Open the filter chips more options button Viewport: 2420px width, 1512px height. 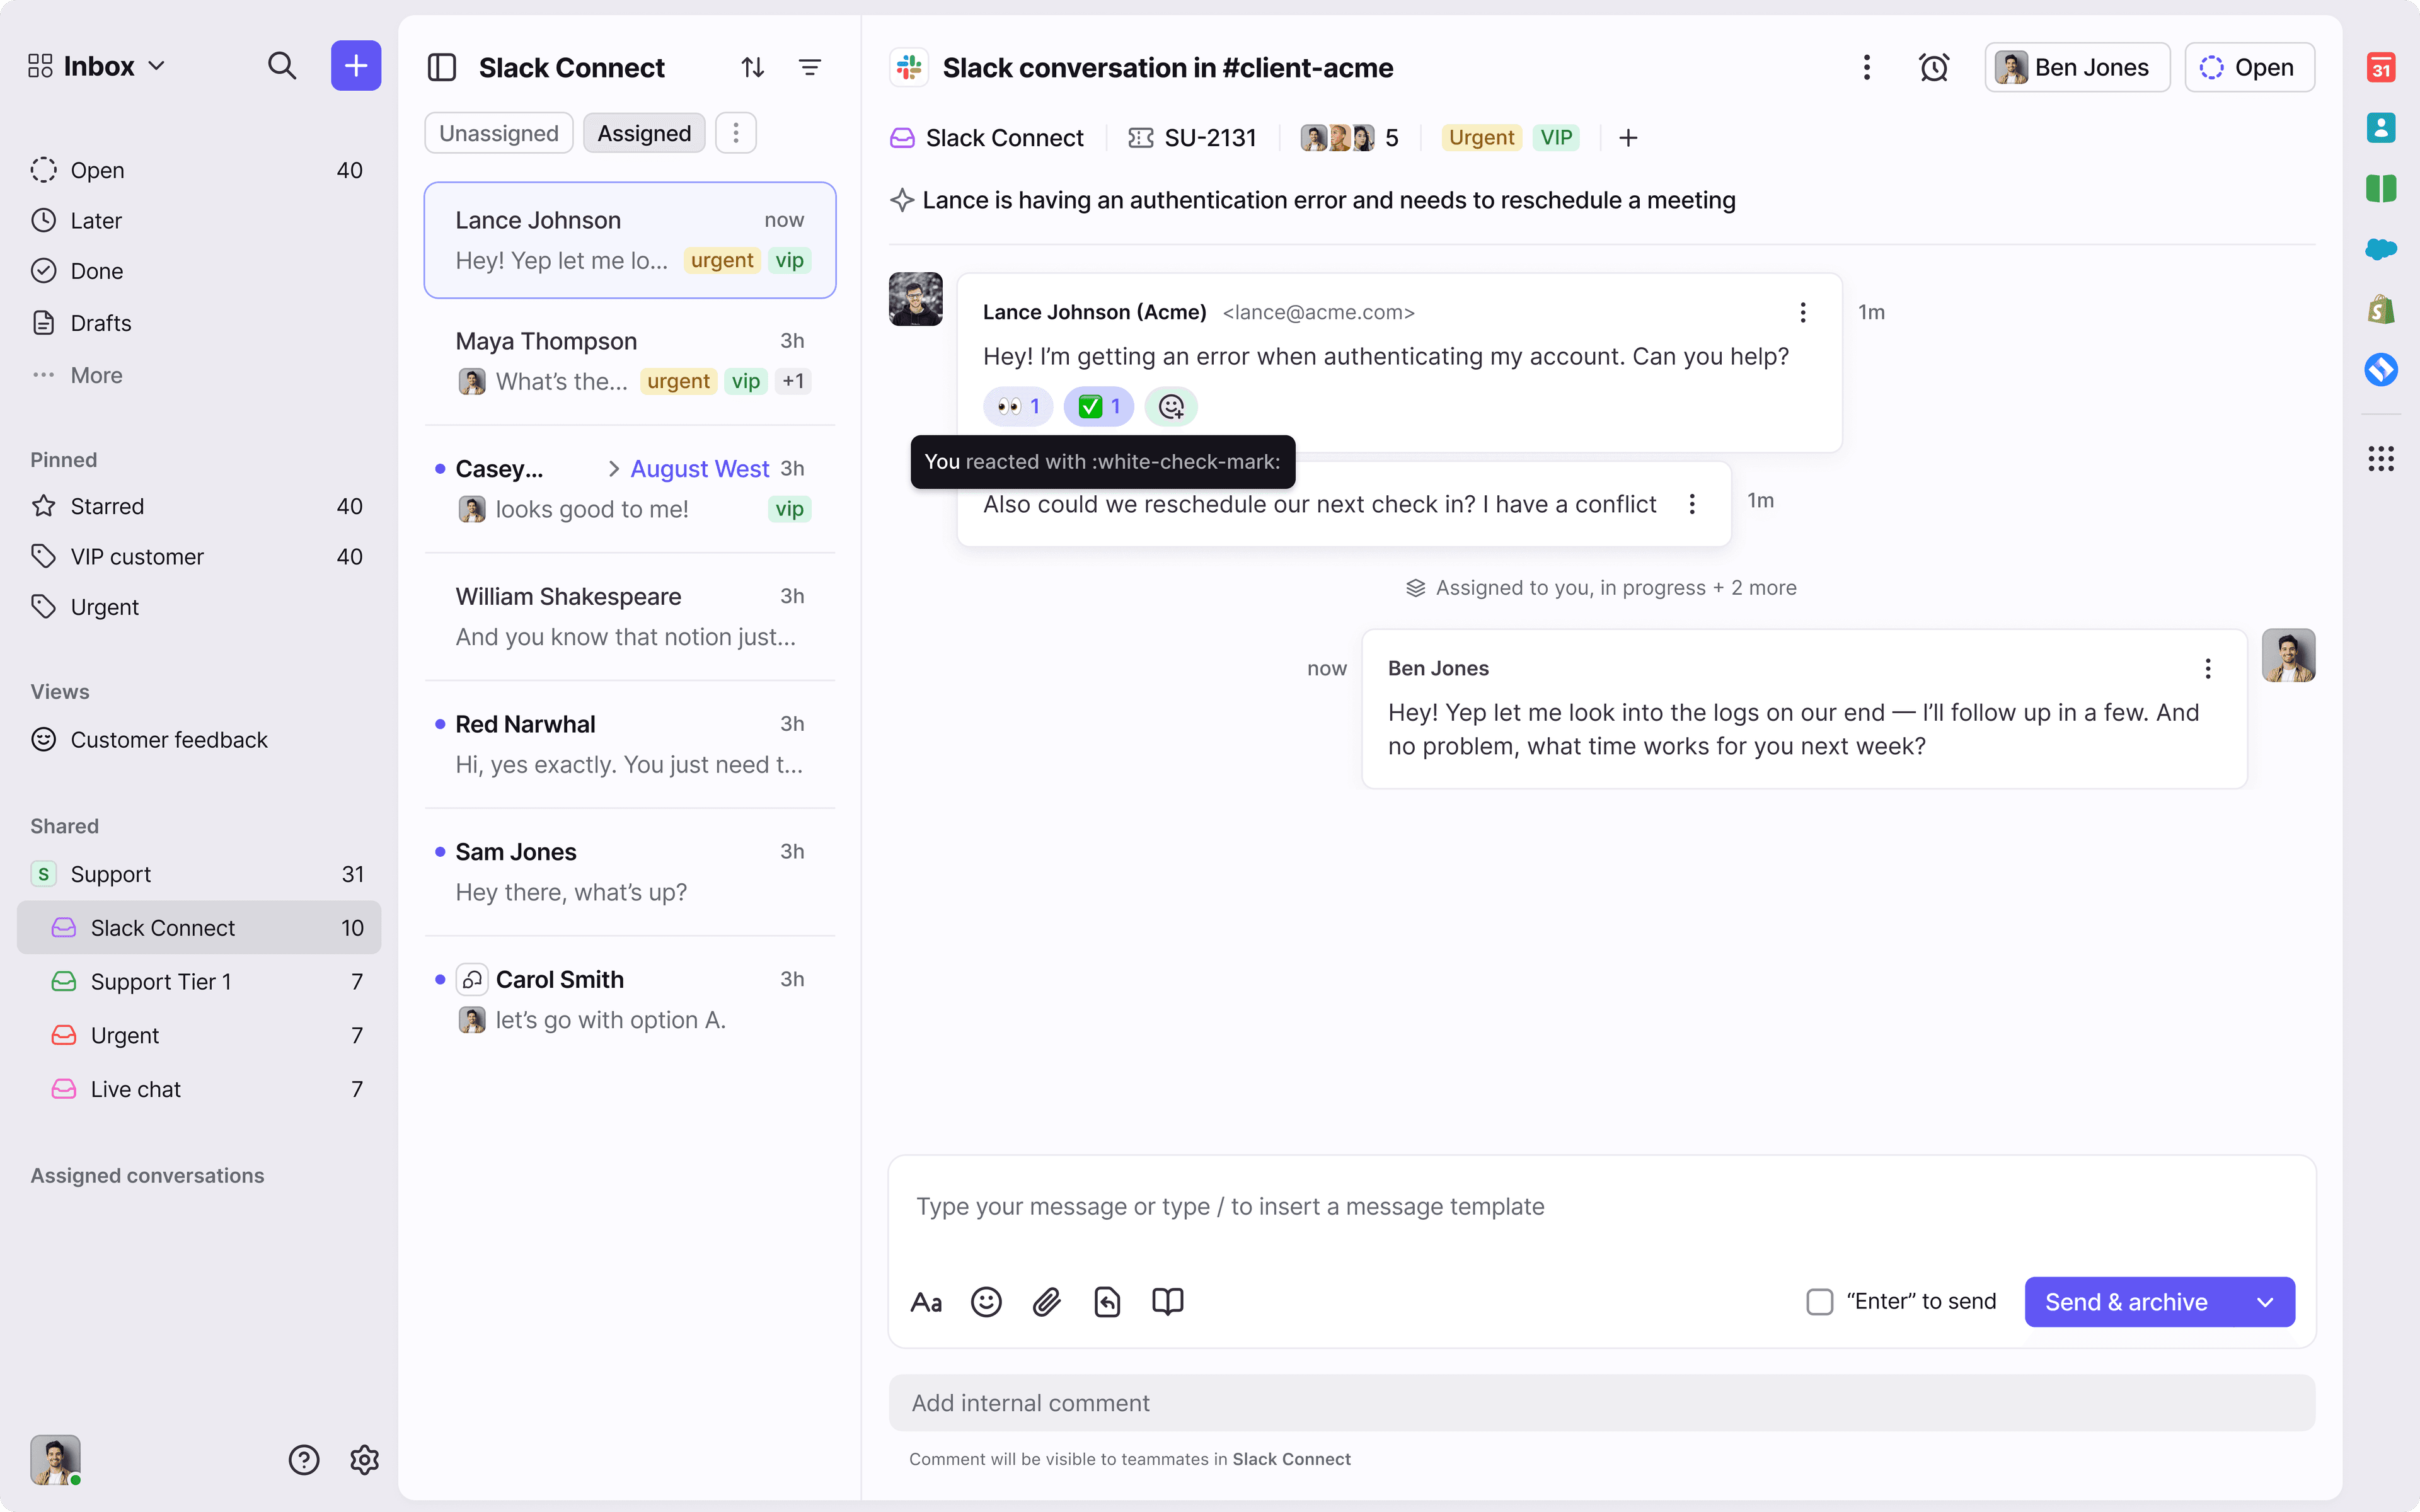(736, 133)
